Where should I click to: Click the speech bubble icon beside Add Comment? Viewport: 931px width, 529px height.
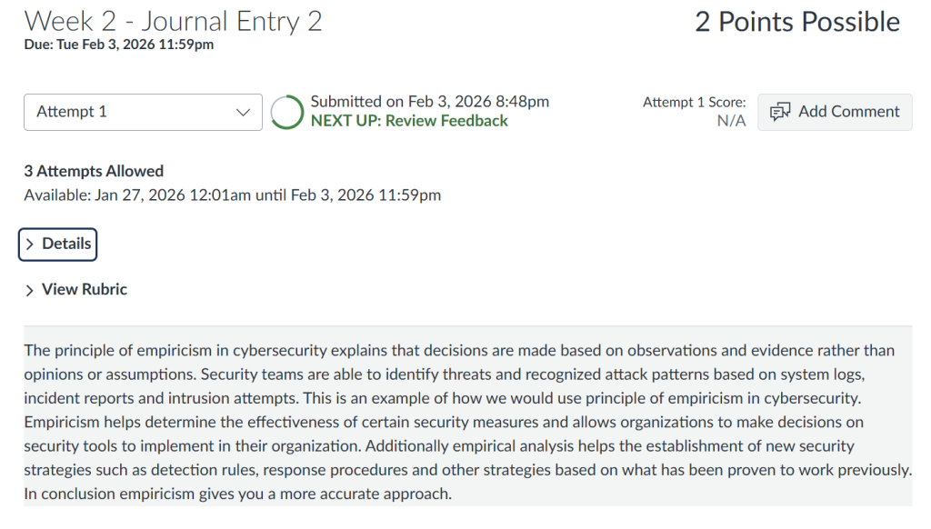pyautogui.click(x=780, y=112)
